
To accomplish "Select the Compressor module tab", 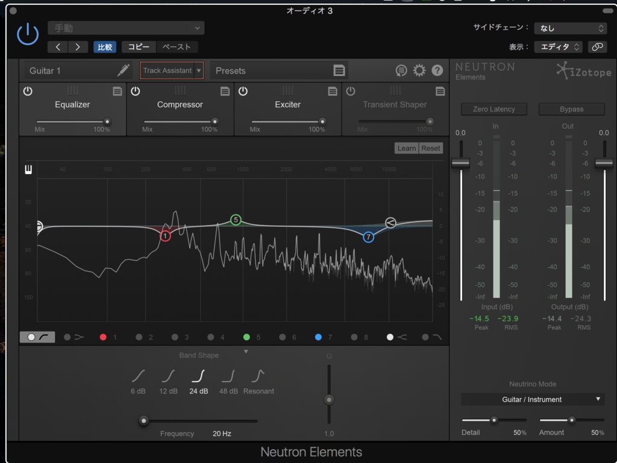I will point(180,104).
